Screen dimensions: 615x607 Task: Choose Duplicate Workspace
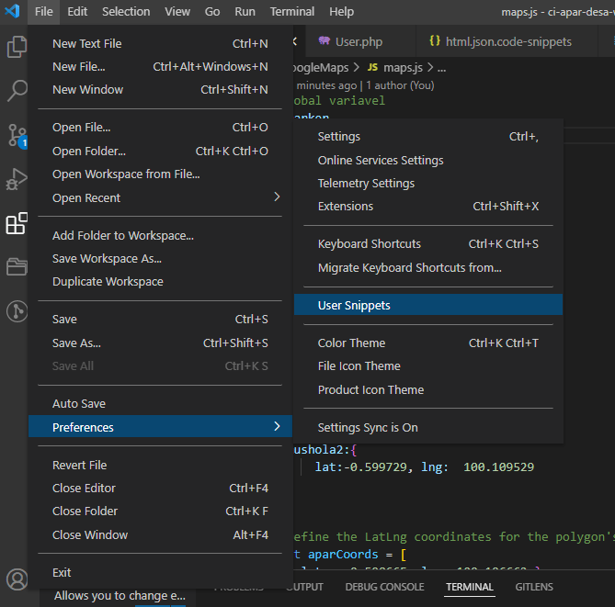[160, 282]
